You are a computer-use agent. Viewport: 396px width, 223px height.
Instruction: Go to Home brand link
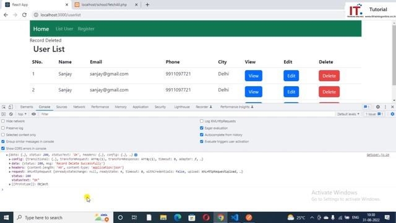41,29
